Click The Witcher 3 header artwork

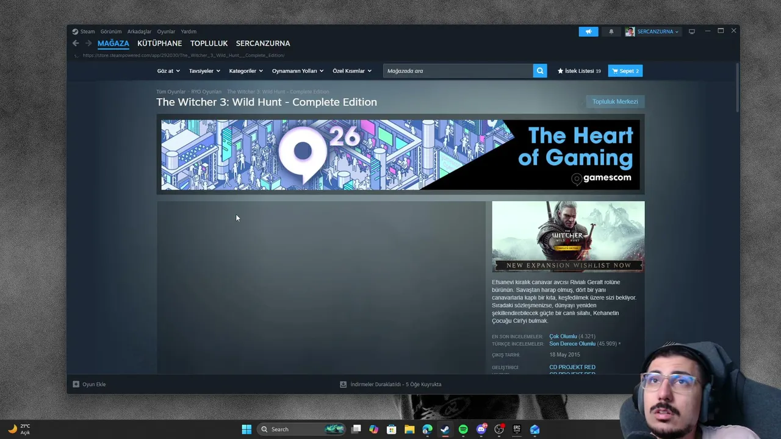[x=568, y=237]
